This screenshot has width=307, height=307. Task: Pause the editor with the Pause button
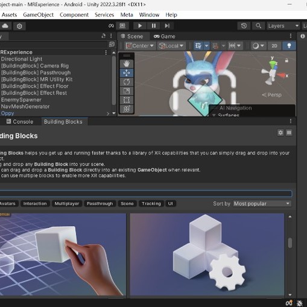click(x=154, y=26)
